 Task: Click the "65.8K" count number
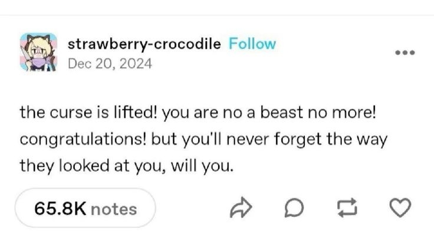click(x=60, y=208)
